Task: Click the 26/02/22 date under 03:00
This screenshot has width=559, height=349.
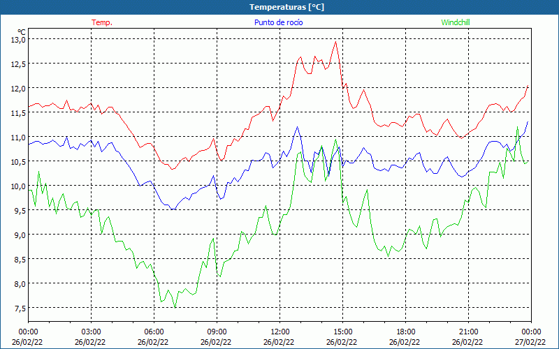Action: [90, 342]
